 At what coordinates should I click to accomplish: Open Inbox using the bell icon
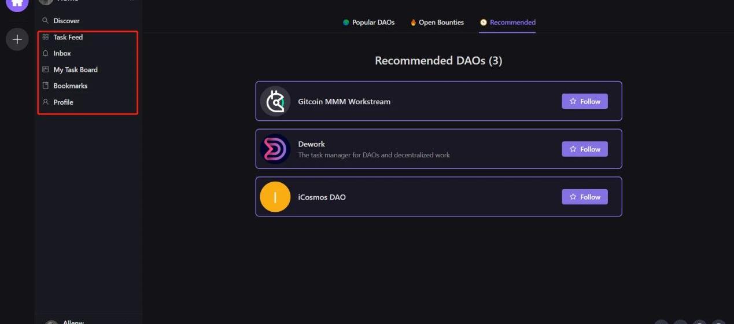45,53
